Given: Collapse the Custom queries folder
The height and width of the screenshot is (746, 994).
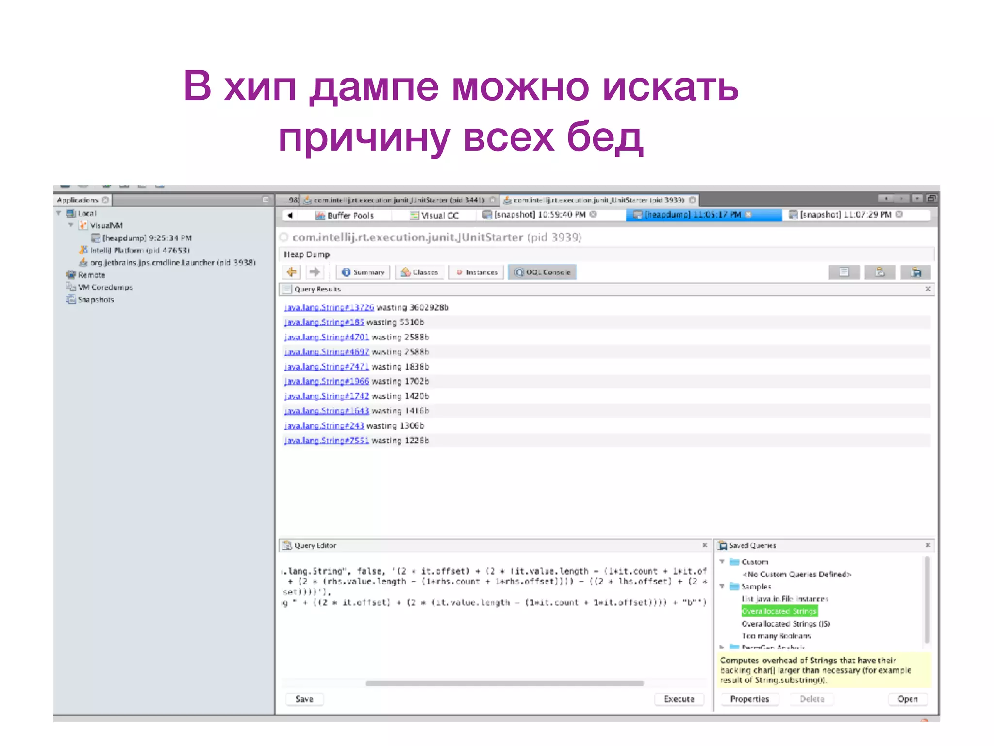Looking at the screenshot, I should 722,561.
